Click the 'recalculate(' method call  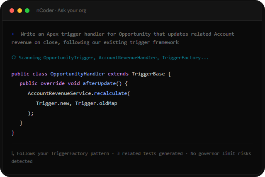coord(112,93)
